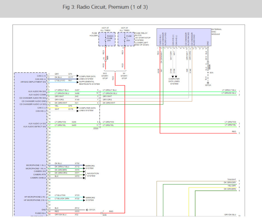262x221 pixels.
Task: Select the LT BLU/TAN wire color label
Action: pos(60,195)
